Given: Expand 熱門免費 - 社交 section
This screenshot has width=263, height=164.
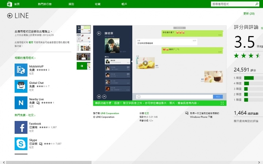Looking at the screenshot, I should coord(25,115).
